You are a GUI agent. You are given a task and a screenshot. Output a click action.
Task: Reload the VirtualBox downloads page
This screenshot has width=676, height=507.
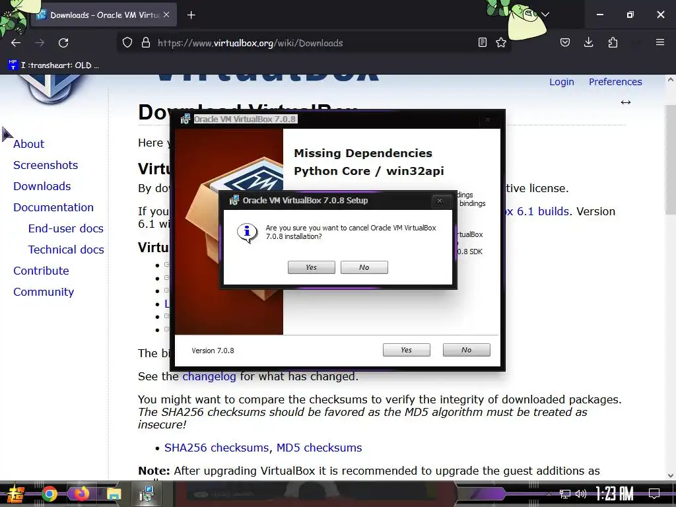[x=63, y=43]
